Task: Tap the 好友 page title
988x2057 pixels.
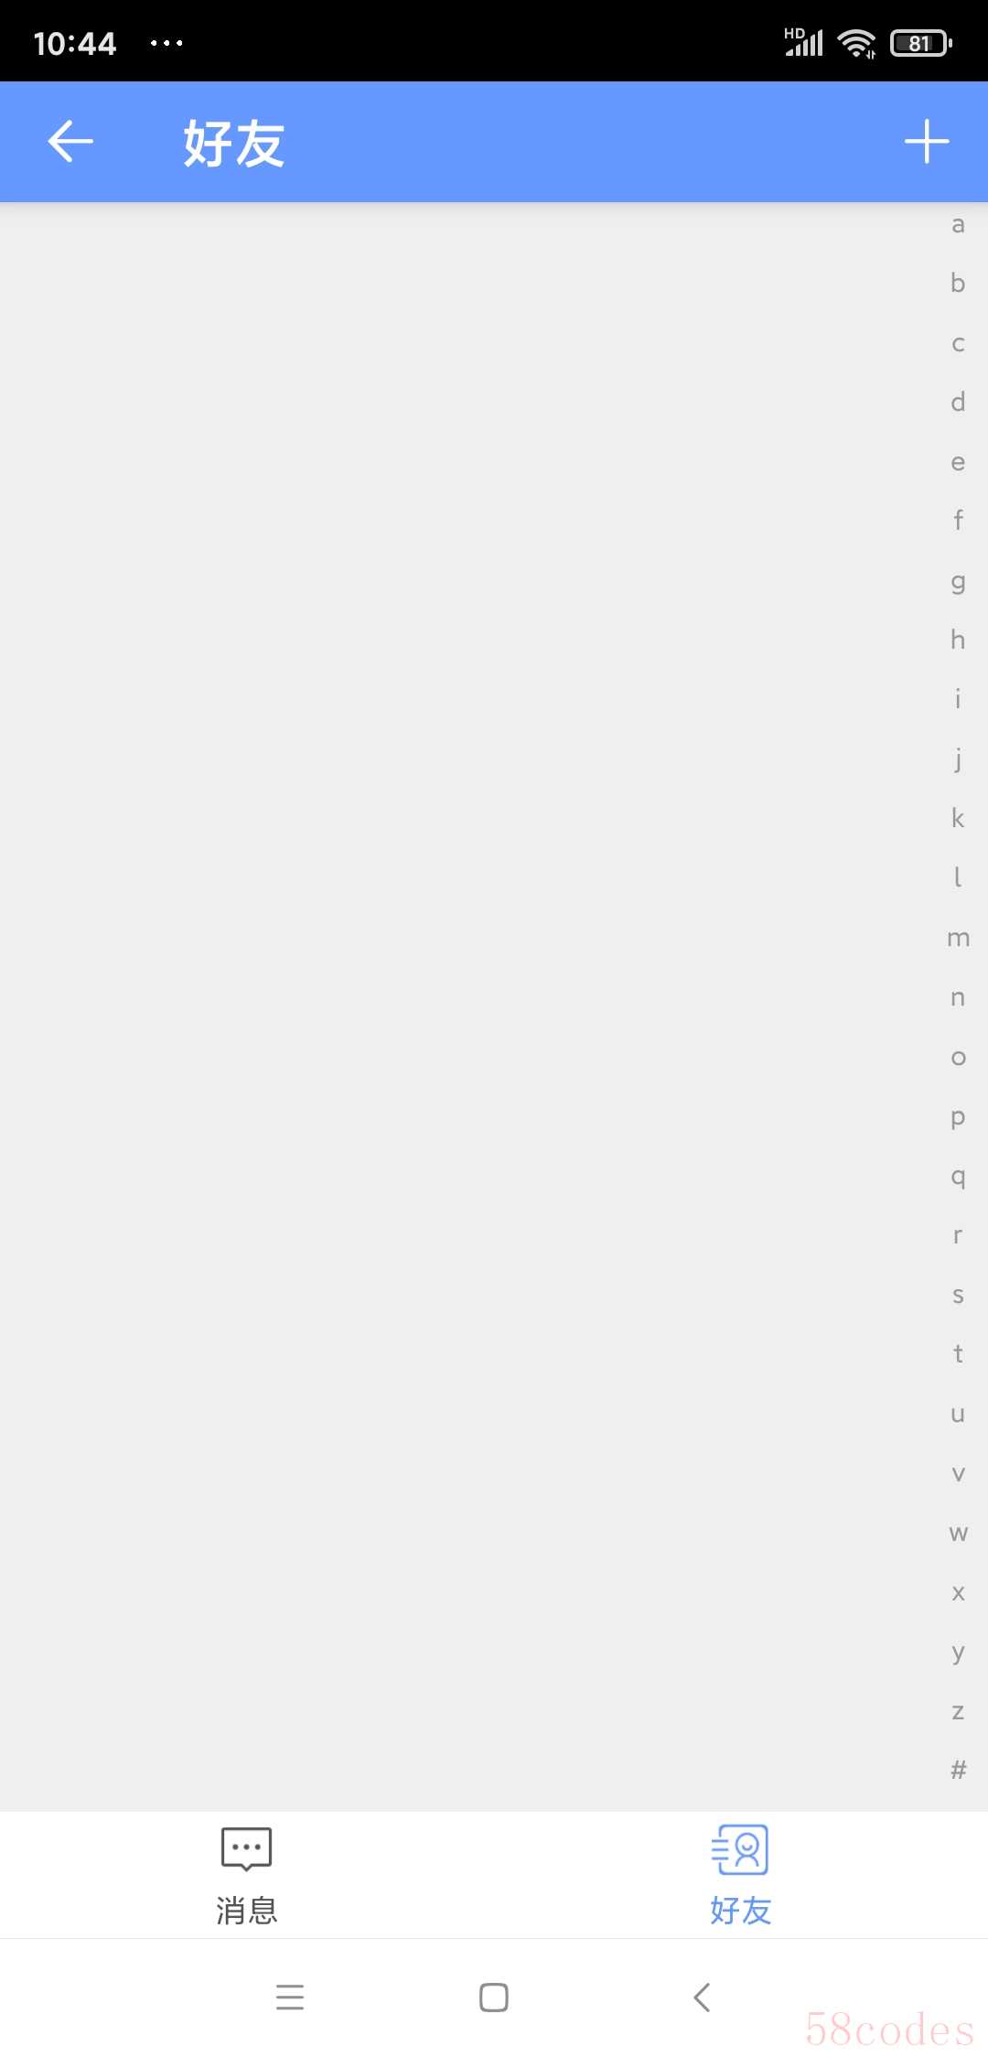Action: [234, 144]
